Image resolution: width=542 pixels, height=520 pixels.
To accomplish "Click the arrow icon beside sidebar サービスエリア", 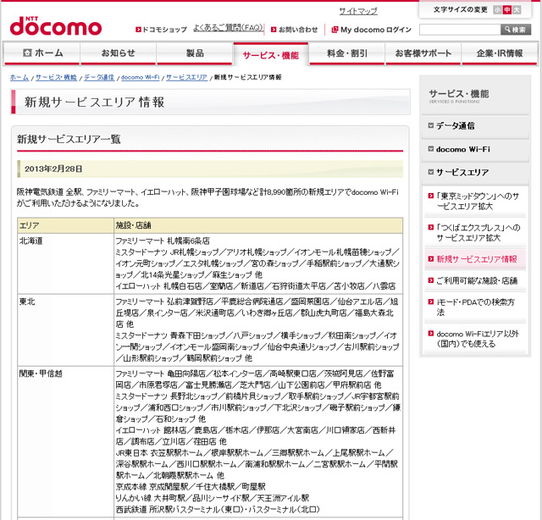I will tap(431, 172).
